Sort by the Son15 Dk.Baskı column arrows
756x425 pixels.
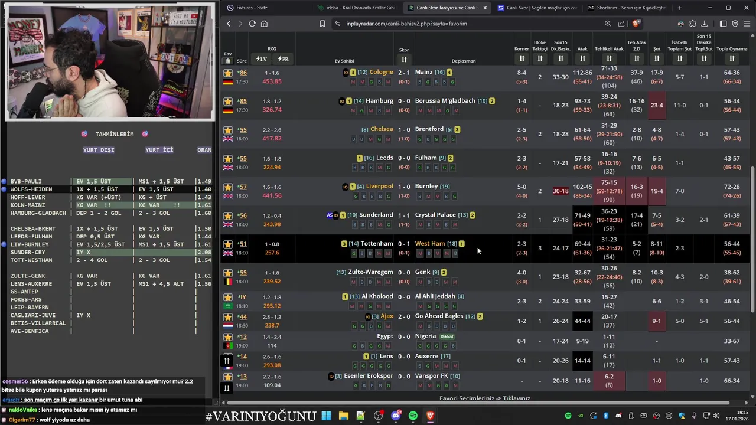tap(561, 58)
